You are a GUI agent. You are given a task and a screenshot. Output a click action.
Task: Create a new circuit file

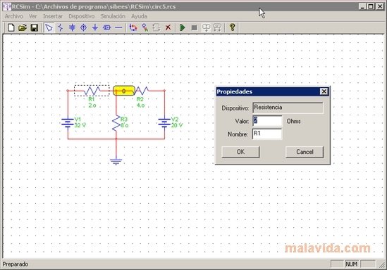(11, 27)
